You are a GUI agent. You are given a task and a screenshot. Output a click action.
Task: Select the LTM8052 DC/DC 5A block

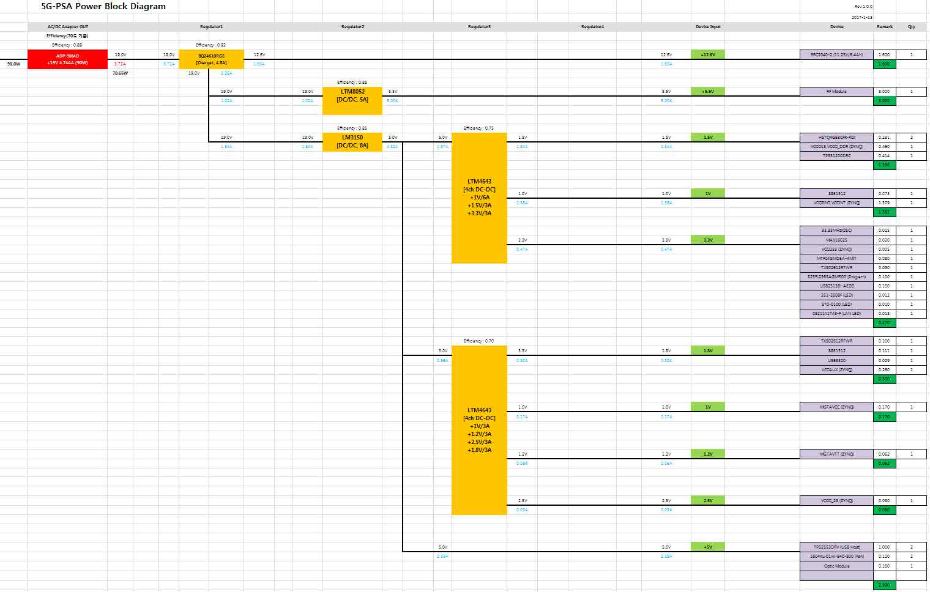[352, 100]
